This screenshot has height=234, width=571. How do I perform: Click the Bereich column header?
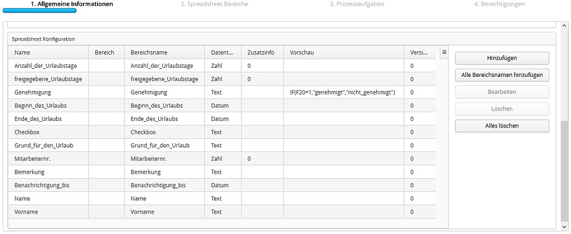tap(106, 52)
